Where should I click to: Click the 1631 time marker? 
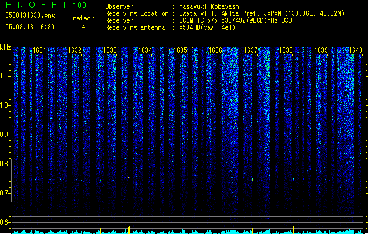pos(39,50)
